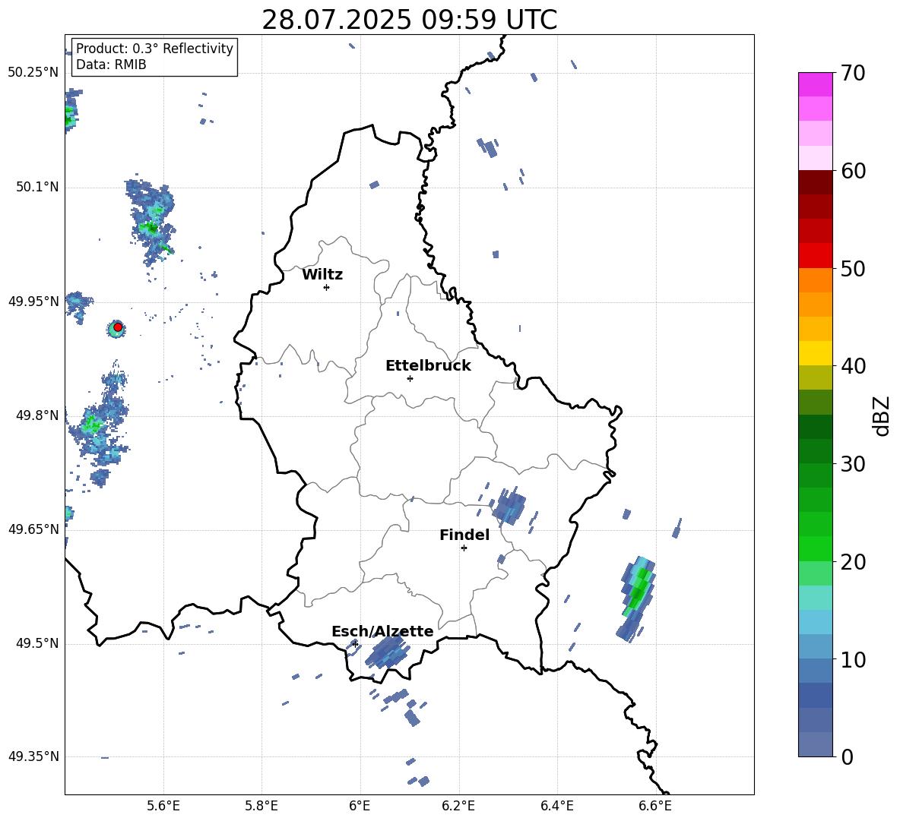Image resolution: width=900 pixels, height=821 pixels.
Task: Click the radar echo northeast of Findel
Action: pyautogui.click(x=509, y=507)
